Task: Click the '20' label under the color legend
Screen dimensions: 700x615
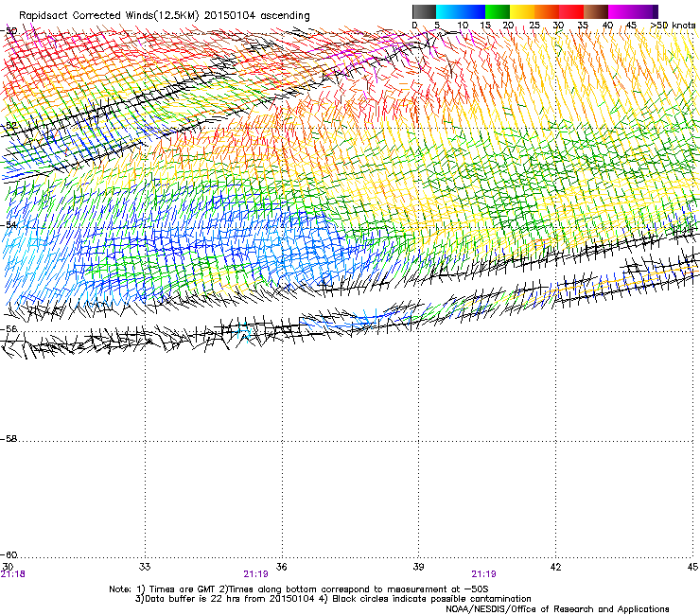Action: pyautogui.click(x=508, y=26)
